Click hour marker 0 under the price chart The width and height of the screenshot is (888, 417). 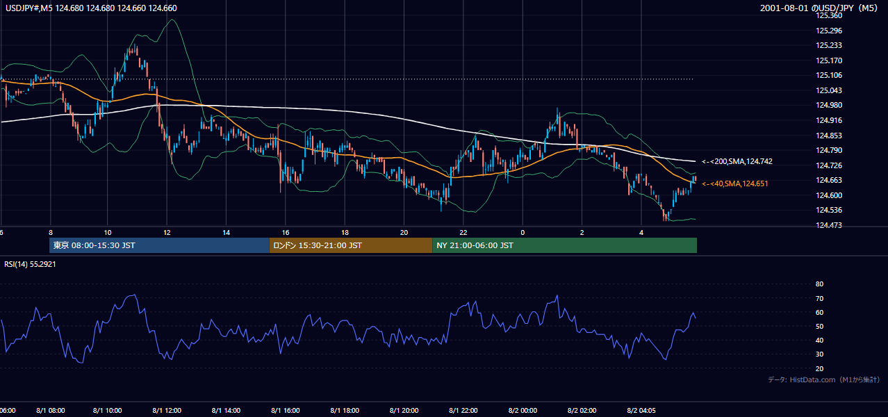coord(523,231)
